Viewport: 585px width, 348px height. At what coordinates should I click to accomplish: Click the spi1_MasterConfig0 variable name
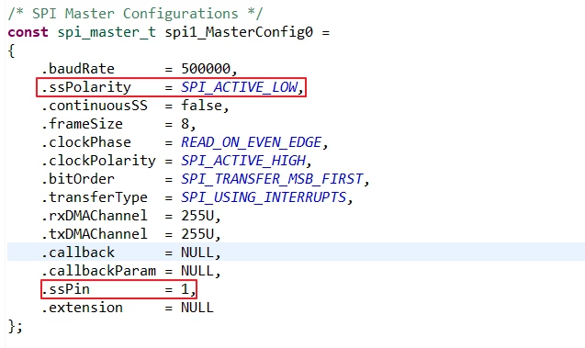coord(239,32)
